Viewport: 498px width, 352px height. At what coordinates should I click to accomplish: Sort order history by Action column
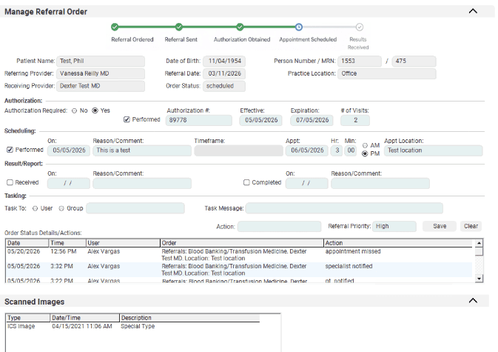tap(398, 243)
